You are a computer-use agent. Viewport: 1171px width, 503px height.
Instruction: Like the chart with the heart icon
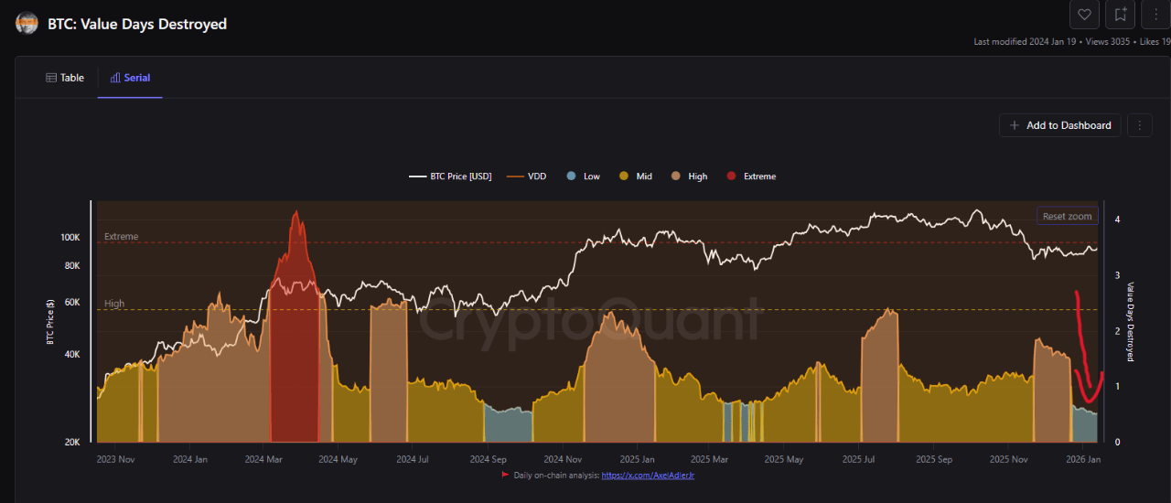[1084, 15]
